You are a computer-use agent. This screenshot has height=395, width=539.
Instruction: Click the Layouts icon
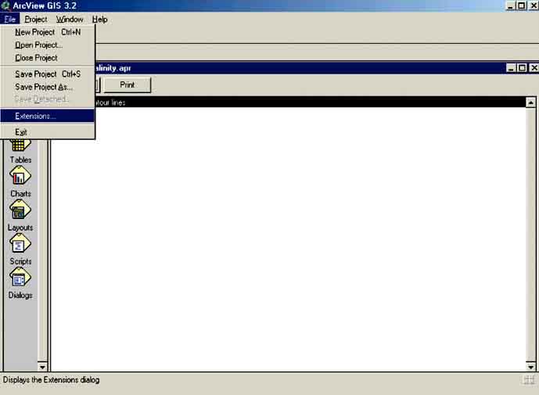coord(20,210)
